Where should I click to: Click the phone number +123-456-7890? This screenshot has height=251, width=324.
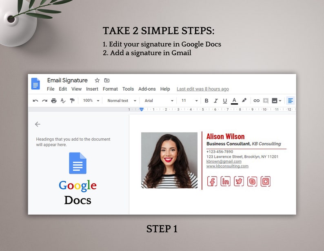tap(220, 152)
